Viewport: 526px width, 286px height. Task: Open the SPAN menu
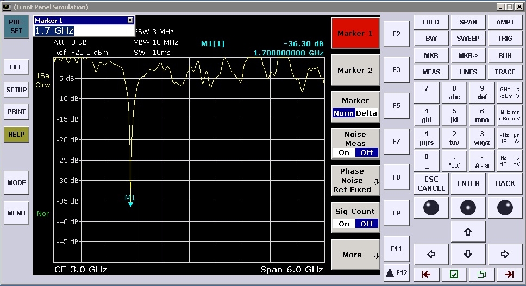tap(468, 22)
